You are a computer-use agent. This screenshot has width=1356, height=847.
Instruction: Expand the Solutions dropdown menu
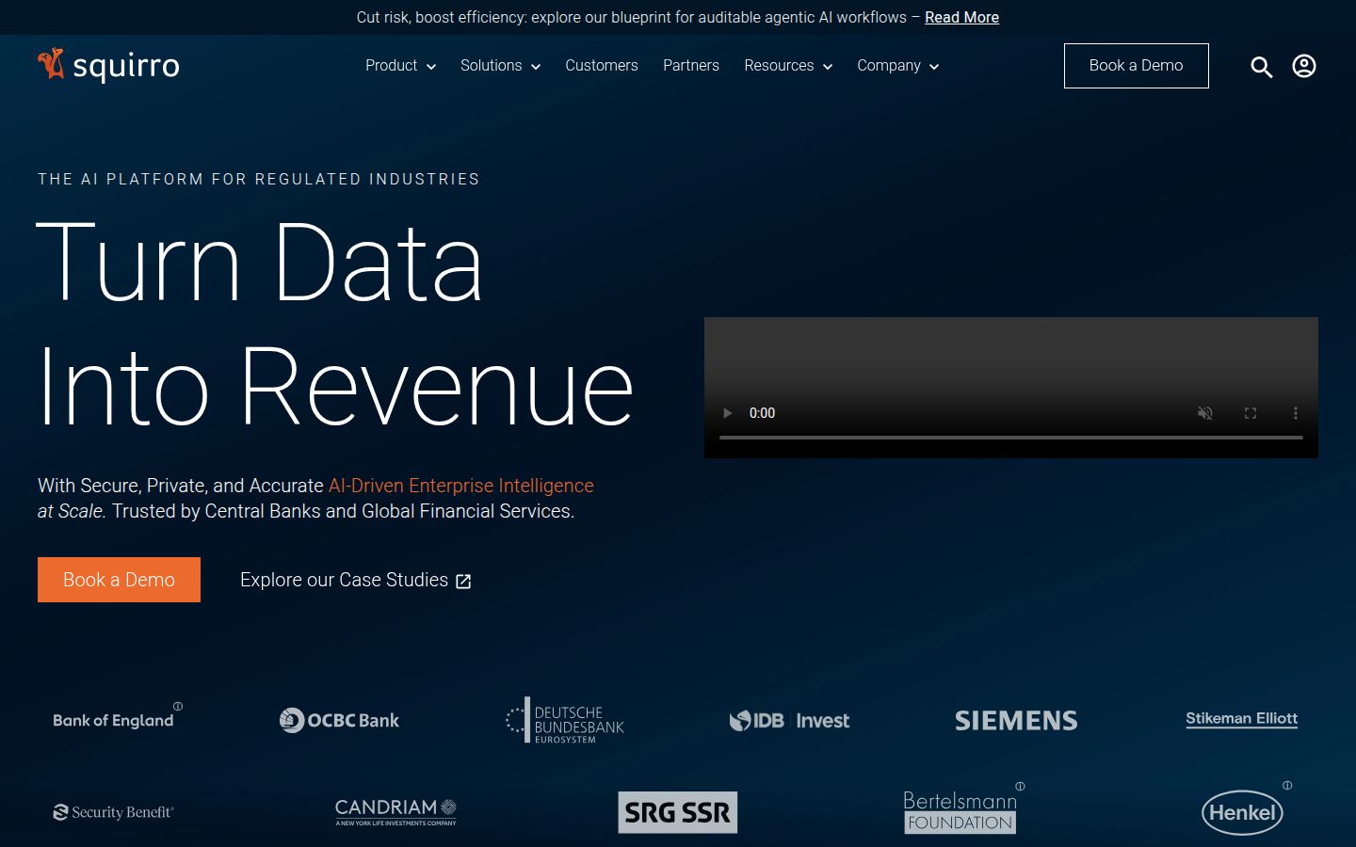500,66
